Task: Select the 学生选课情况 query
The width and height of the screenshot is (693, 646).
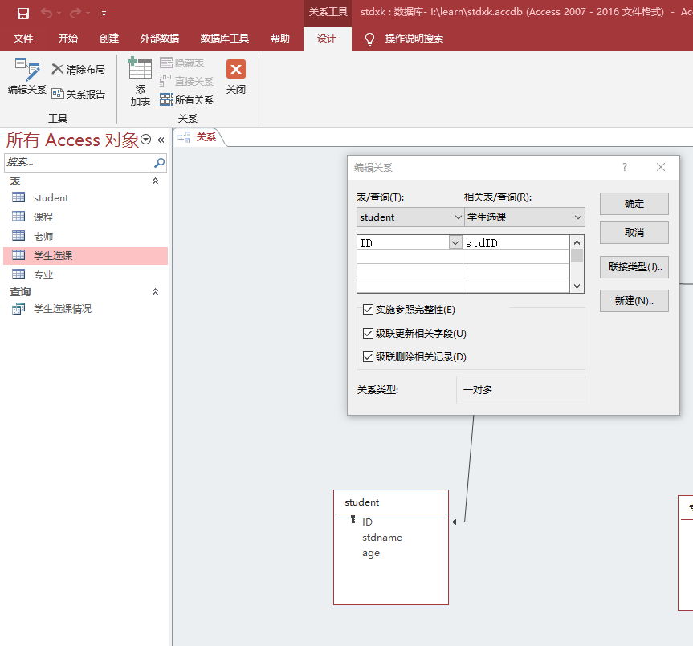Action: (85, 309)
